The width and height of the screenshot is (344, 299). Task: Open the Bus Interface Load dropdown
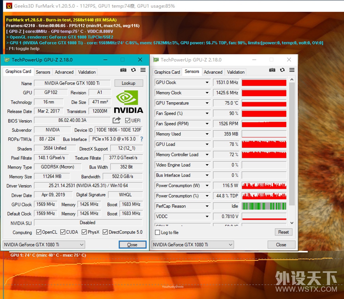207,175
